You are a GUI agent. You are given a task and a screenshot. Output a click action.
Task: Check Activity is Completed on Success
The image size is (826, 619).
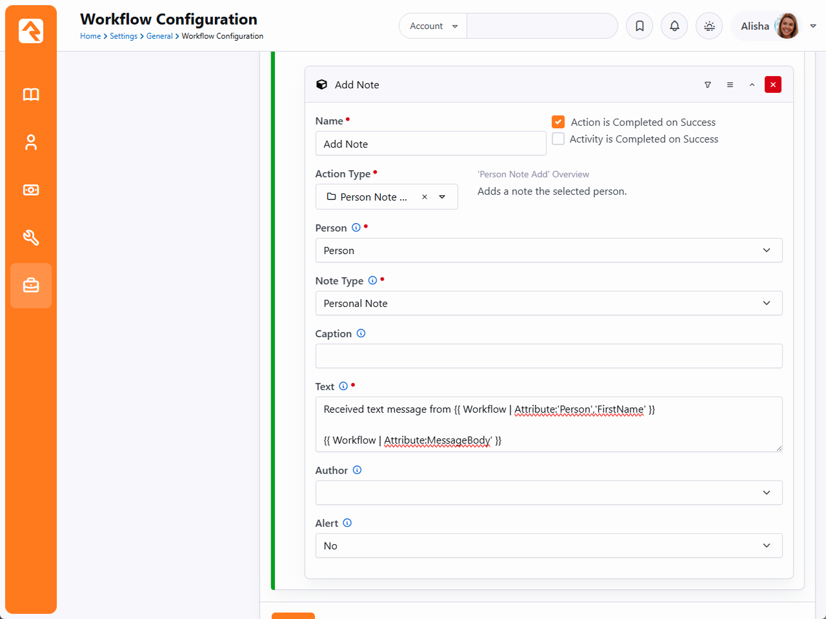[558, 139]
